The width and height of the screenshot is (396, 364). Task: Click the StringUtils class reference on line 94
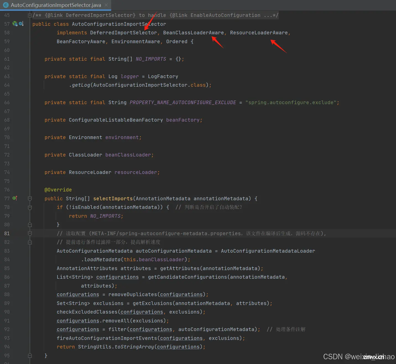tap(95, 347)
